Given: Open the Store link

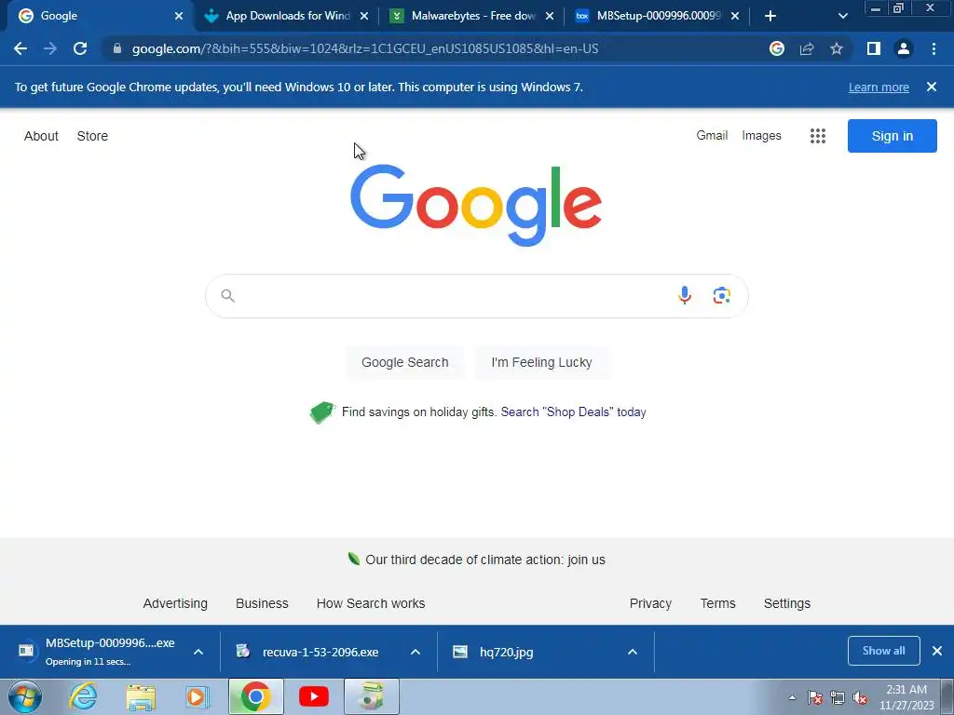Looking at the screenshot, I should tap(92, 136).
